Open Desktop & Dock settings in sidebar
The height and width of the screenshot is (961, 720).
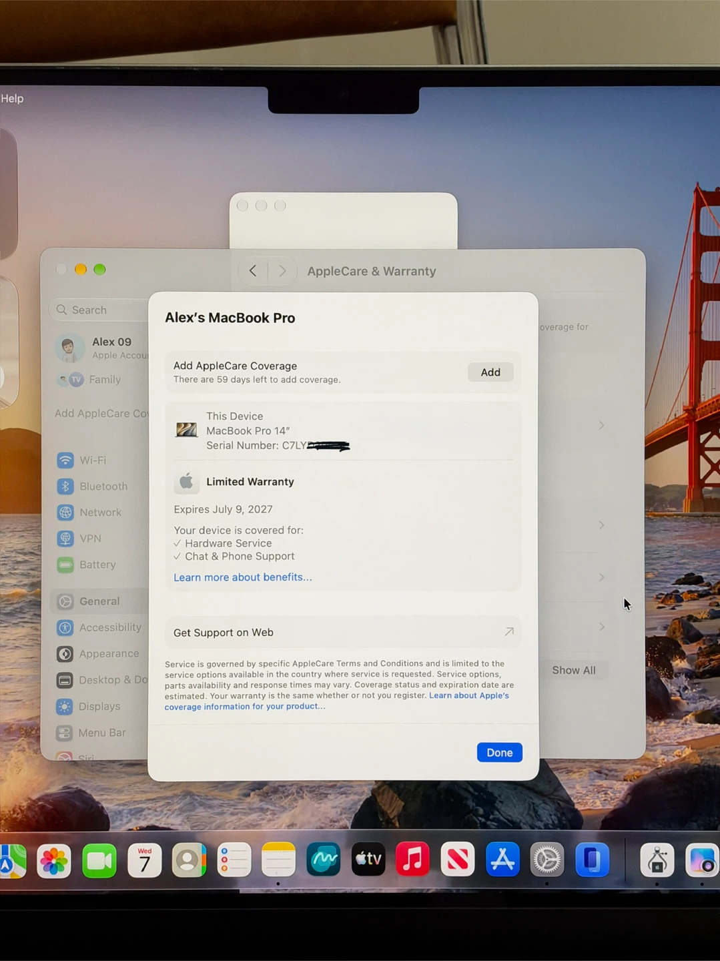(101, 680)
